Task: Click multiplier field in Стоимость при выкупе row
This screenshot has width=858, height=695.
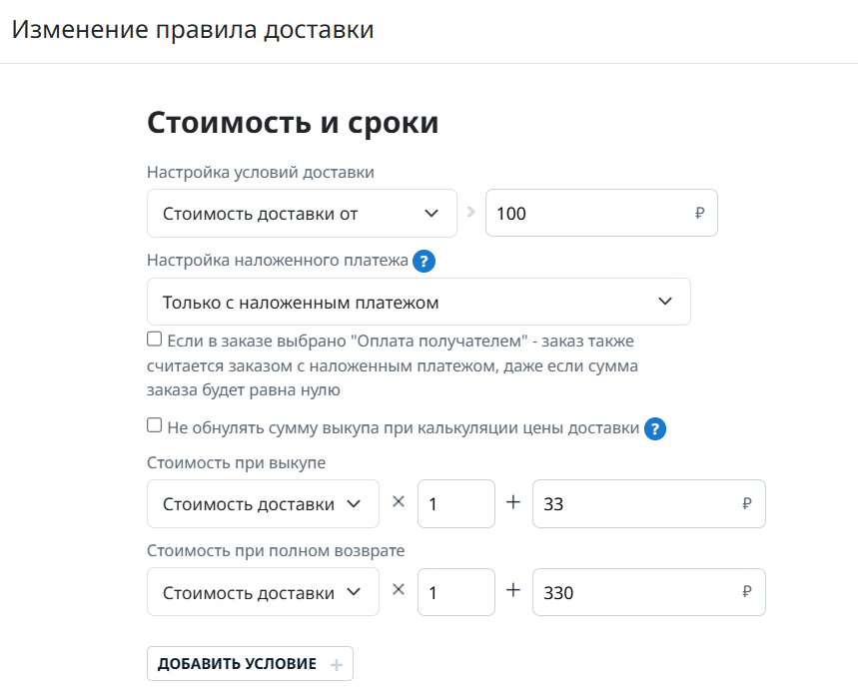Action: (x=455, y=504)
